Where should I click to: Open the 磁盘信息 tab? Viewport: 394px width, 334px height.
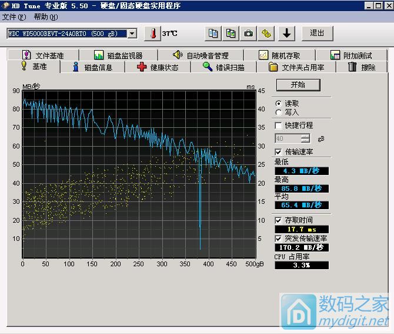[x=92, y=67]
